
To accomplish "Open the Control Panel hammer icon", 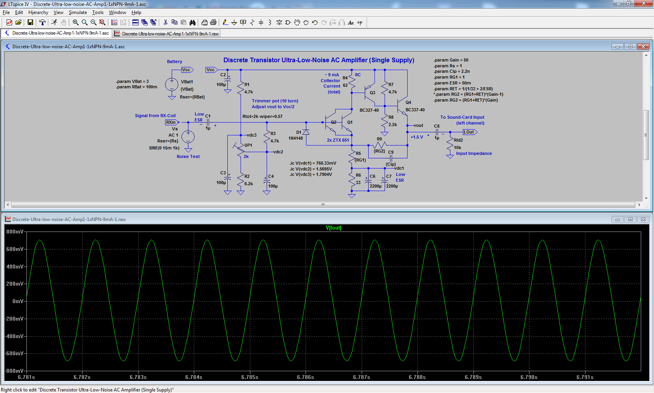I will coord(42,23).
